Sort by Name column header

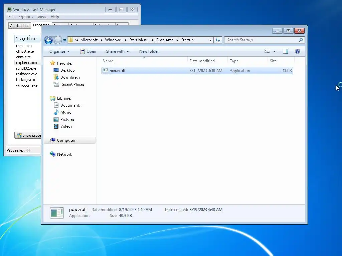point(144,61)
